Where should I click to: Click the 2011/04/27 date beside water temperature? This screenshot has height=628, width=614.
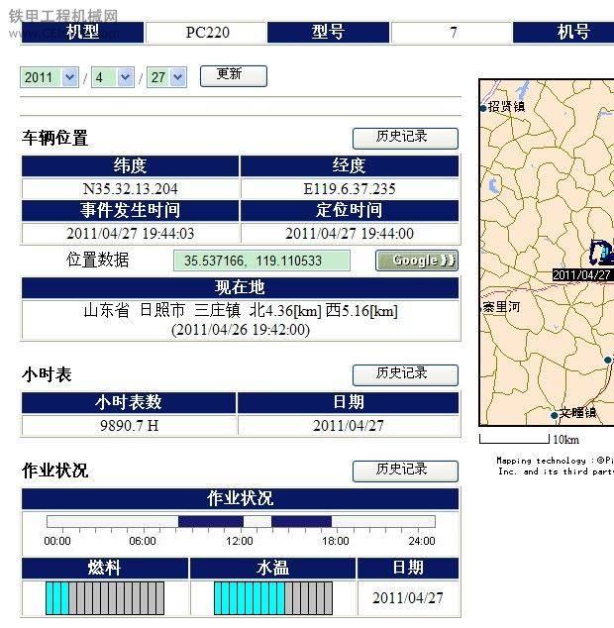[x=408, y=598]
